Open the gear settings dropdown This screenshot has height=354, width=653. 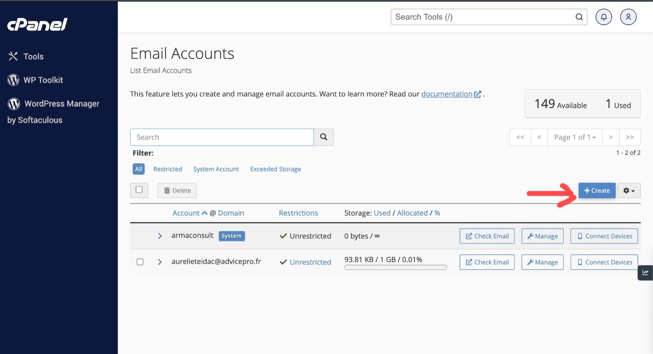tap(629, 190)
